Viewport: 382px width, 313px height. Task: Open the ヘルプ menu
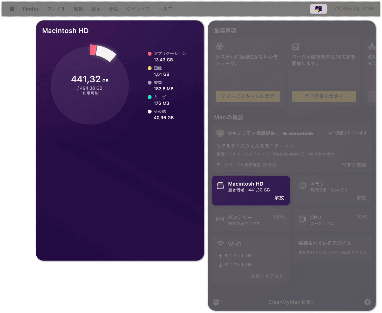165,9
